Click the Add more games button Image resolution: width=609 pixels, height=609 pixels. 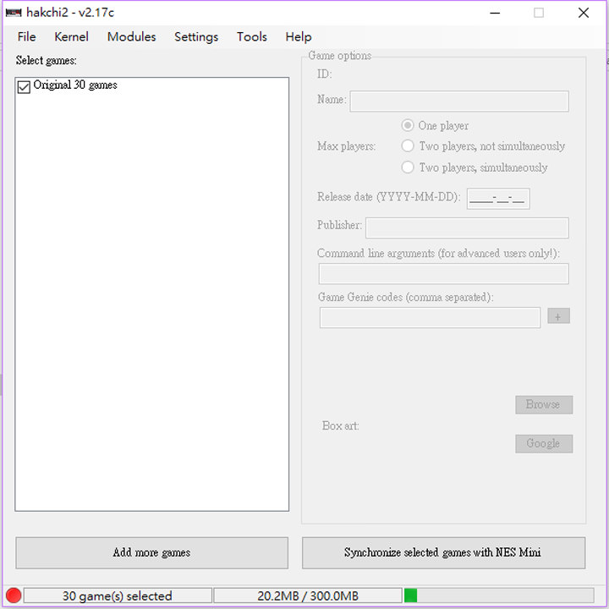(152, 553)
